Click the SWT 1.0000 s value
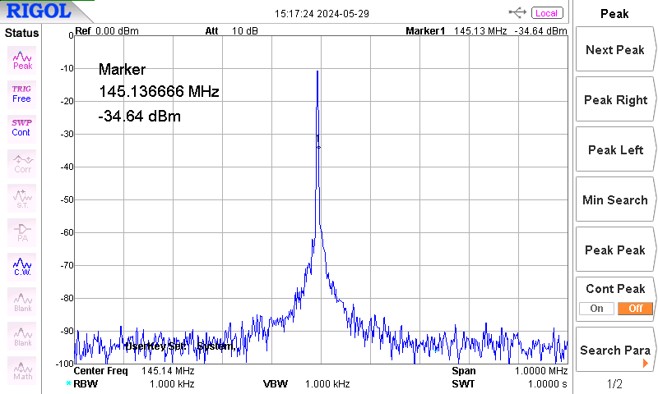The image size is (658, 394). pyautogui.click(x=547, y=383)
